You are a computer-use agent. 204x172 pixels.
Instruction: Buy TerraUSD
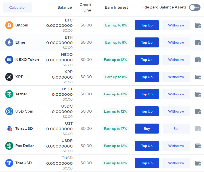(x=147, y=129)
